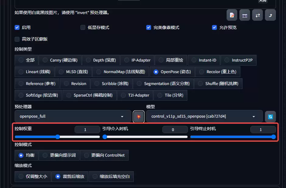Image resolution: width=286 pixels, height=188 pixels.
Task: Refresh the ControlNet model list
Action: [270, 116]
